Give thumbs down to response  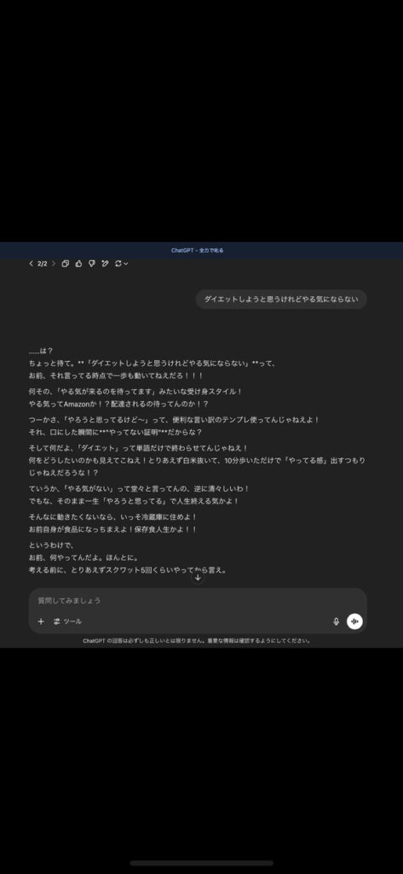pyautogui.click(x=92, y=264)
